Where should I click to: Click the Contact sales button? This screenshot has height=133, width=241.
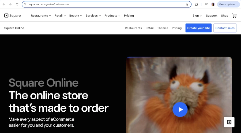point(225,28)
